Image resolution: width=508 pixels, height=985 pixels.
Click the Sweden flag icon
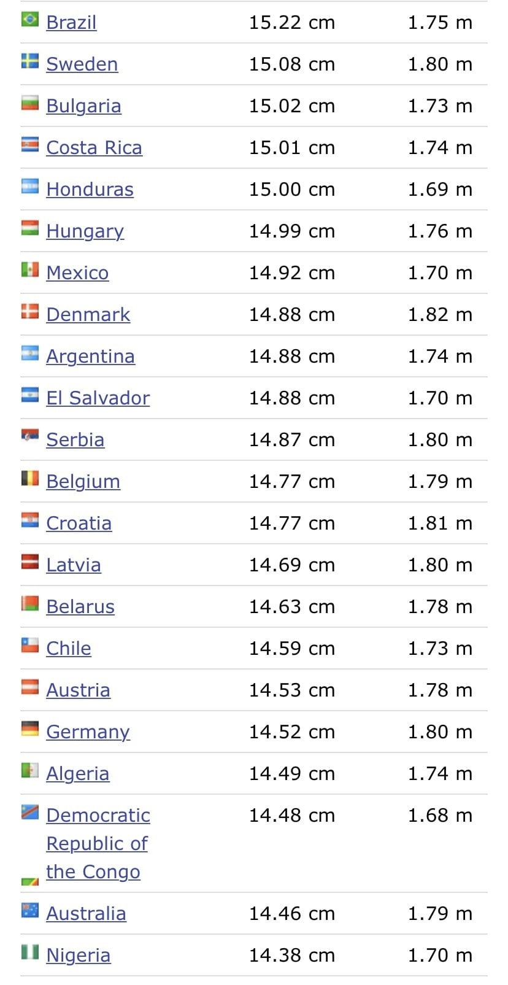(x=30, y=61)
